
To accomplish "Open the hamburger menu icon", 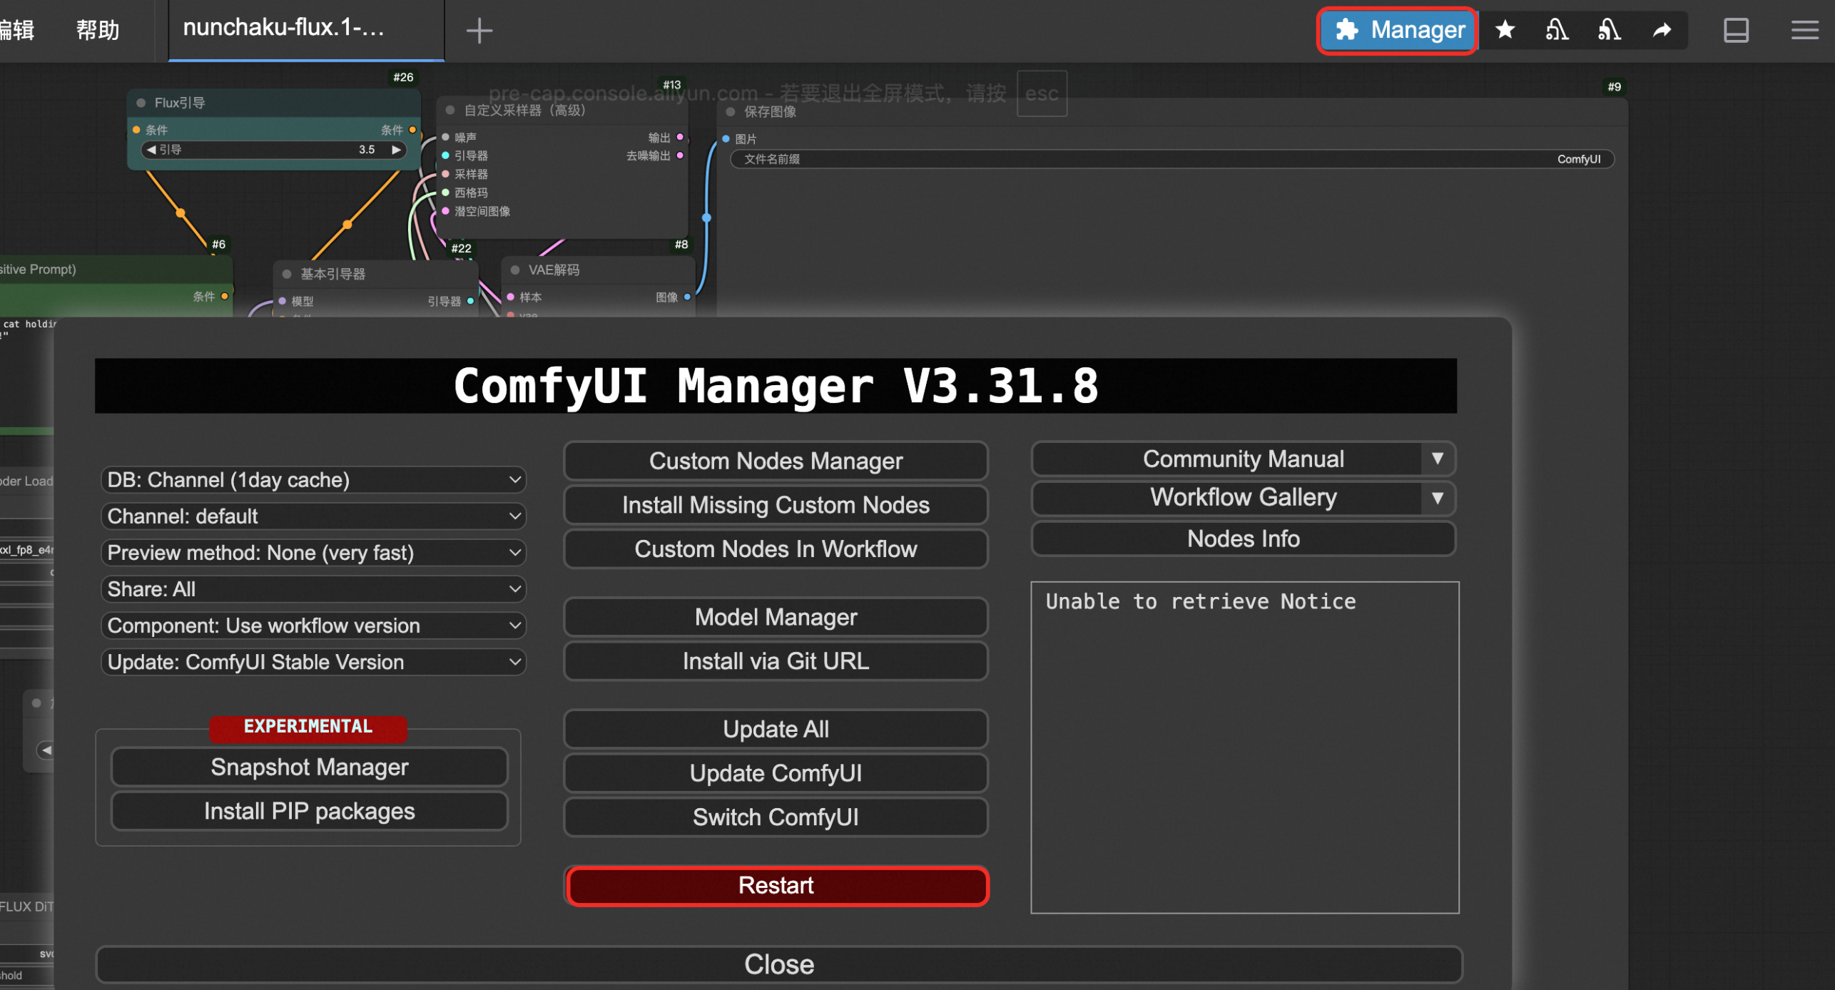I will [1804, 30].
